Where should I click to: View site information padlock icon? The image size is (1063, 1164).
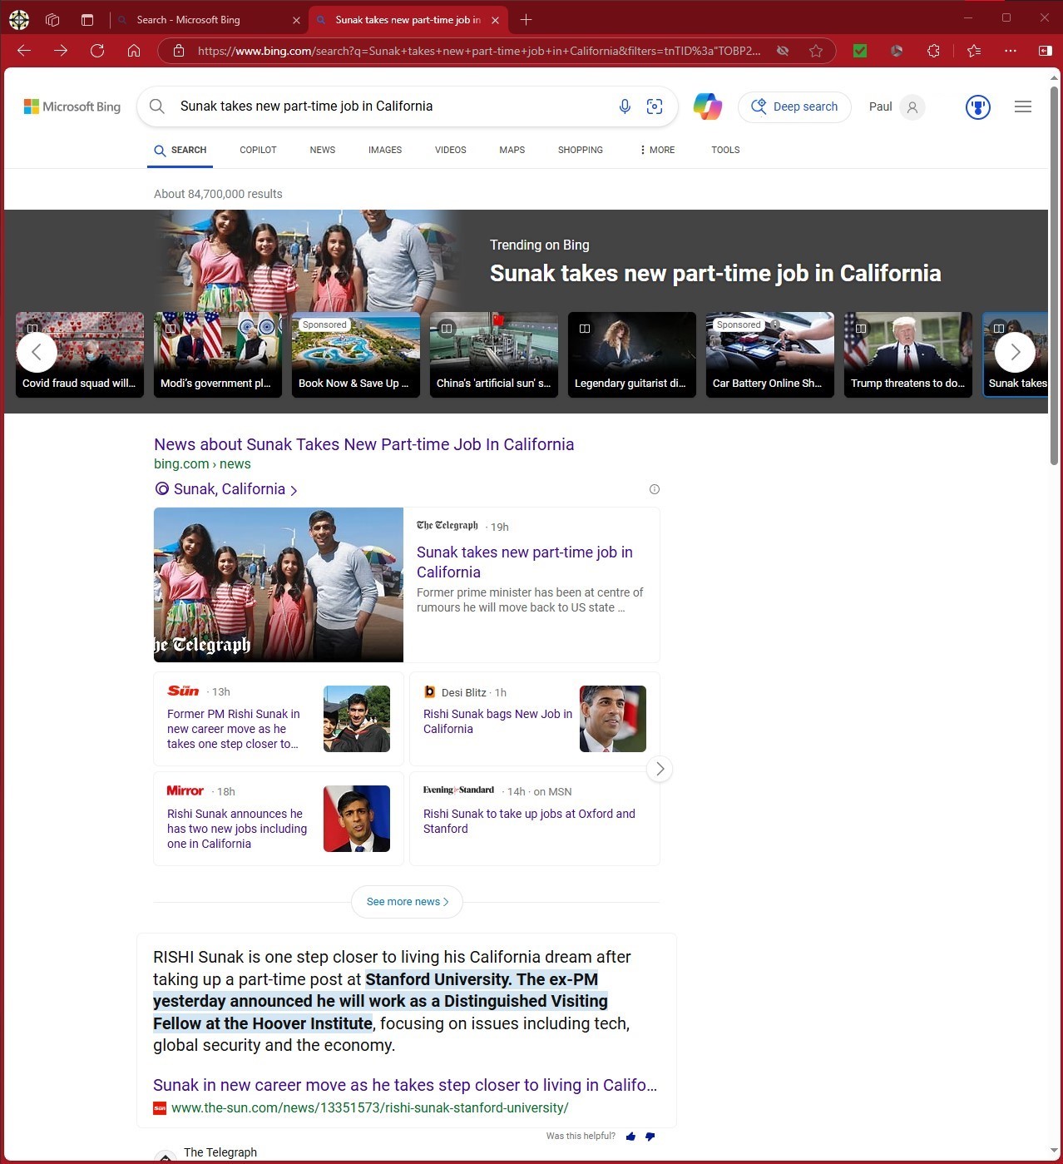pyautogui.click(x=178, y=51)
